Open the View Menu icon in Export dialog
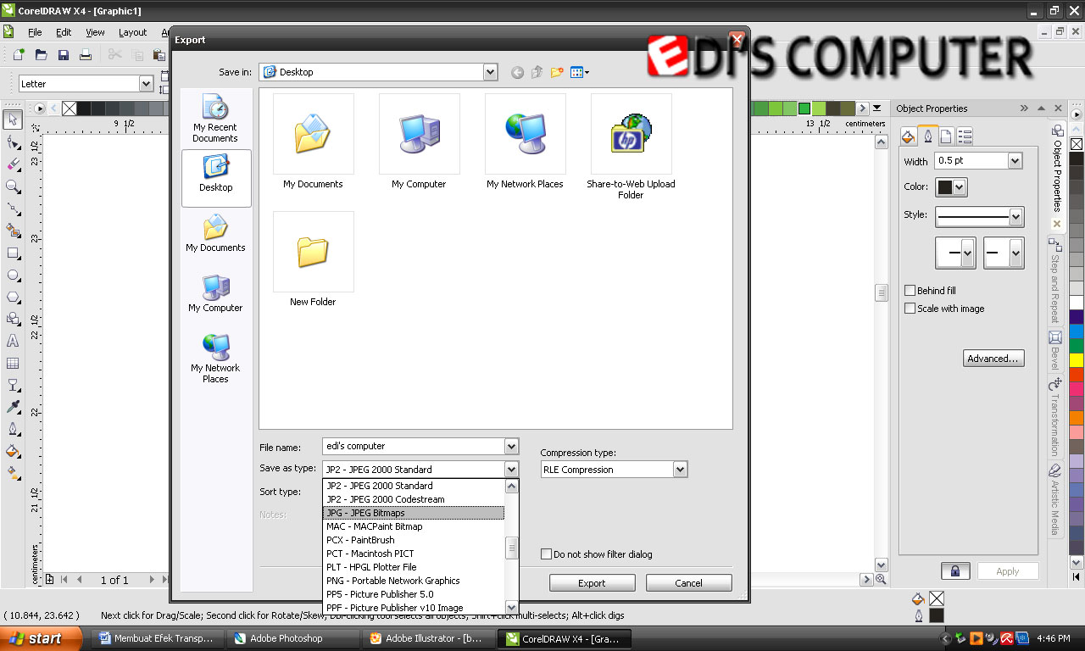The width and height of the screenshot is (1085, 651). point(580,73)
